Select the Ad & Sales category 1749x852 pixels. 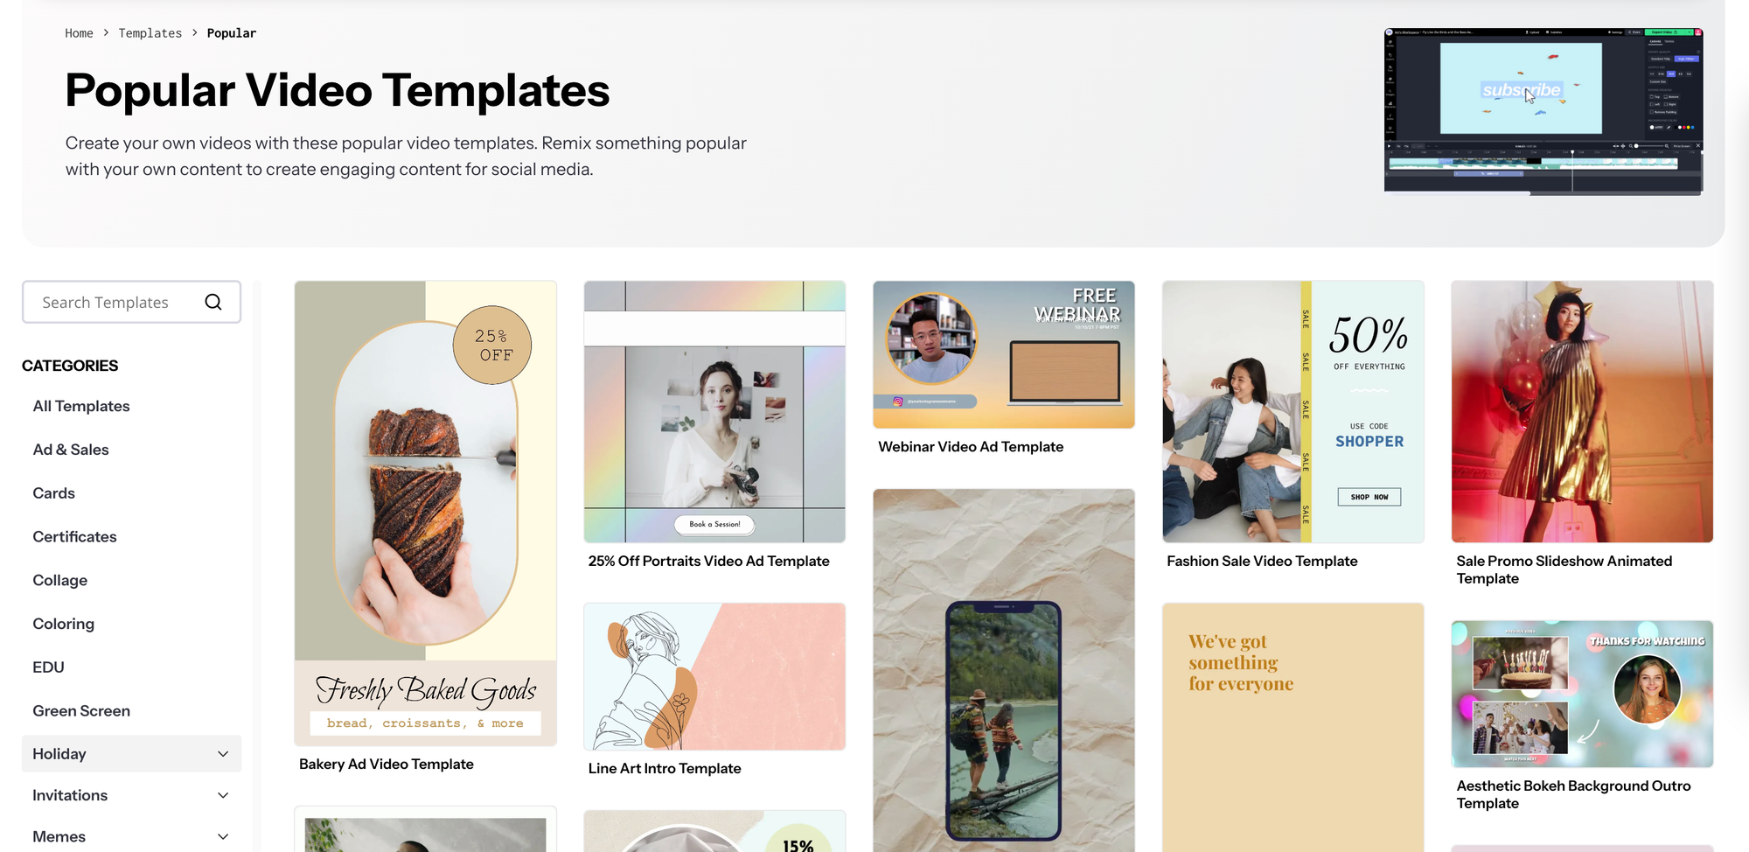point(71,450)
